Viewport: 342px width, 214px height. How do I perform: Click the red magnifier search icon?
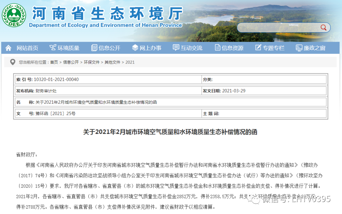(323, 28)
